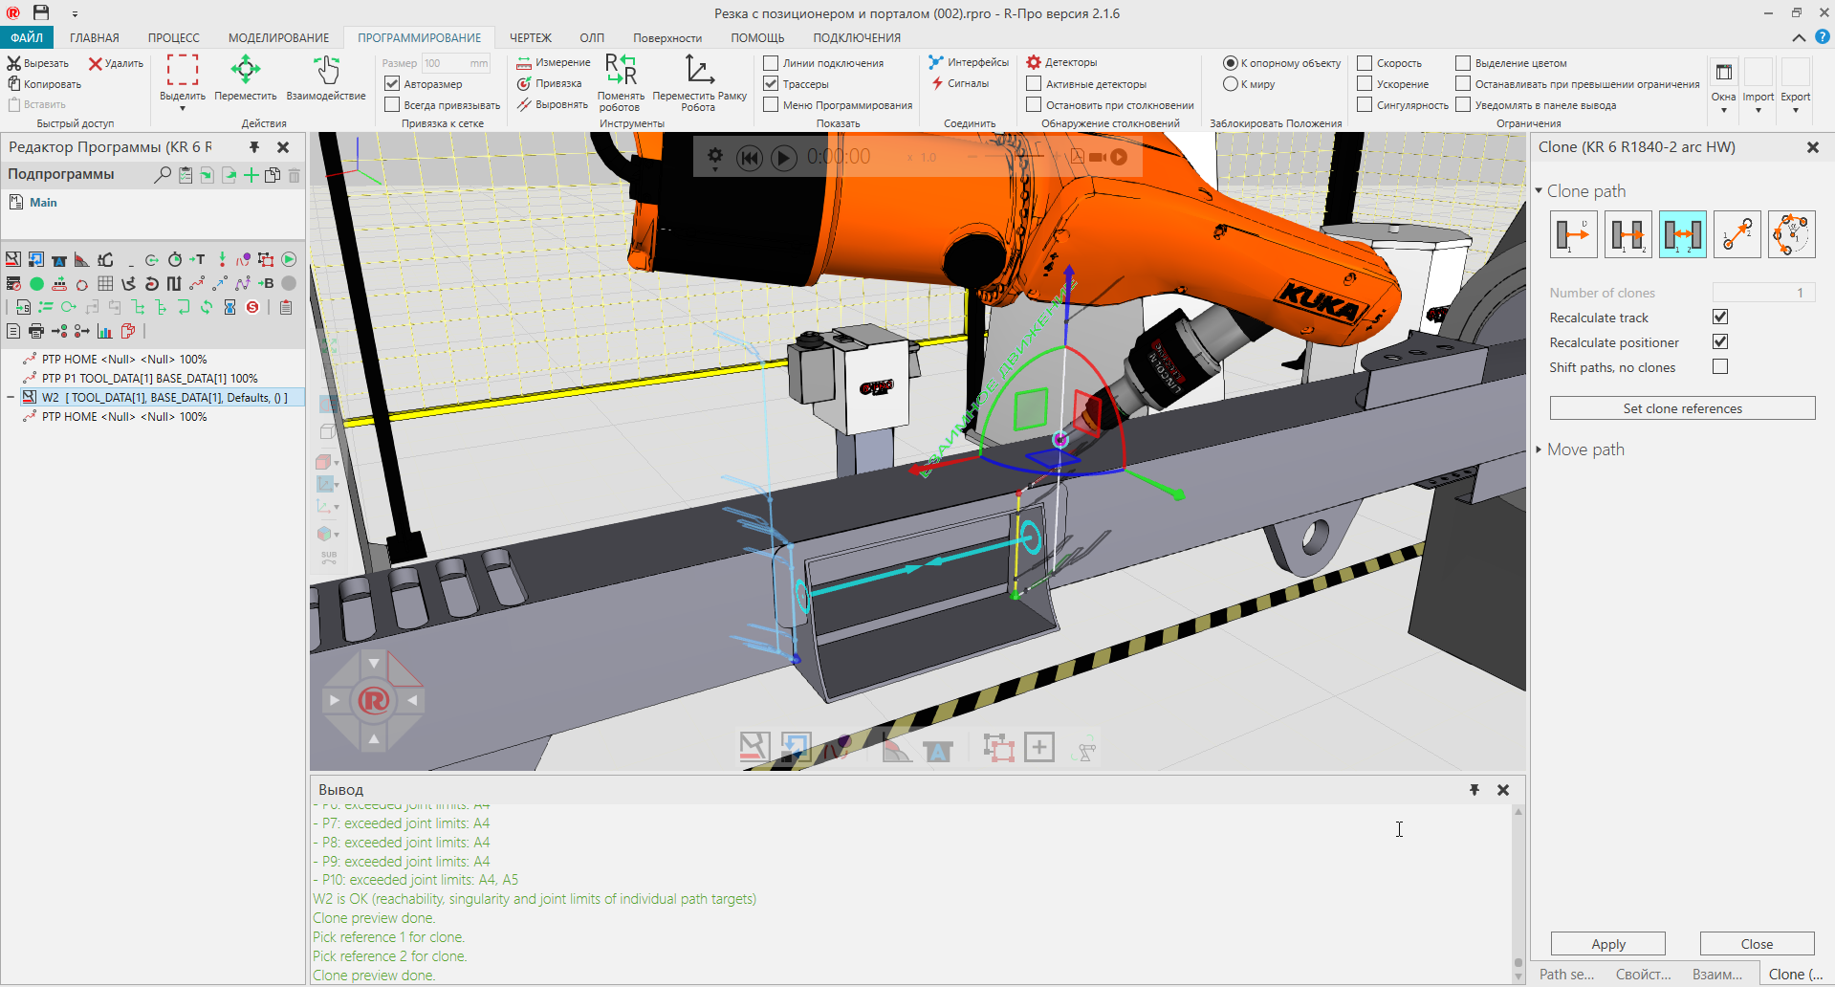1835x987 pixels.
Task: Uncheck the Recalculate track checkbox
Action: [1720, 318]
